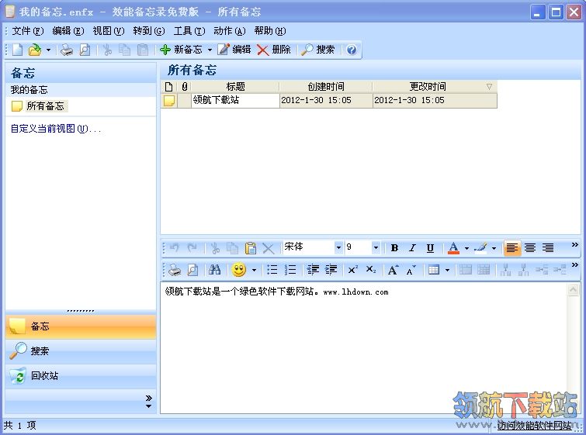Open the 转到(G) menu
586x435 pixels.
pyautogui.click(x=149, y=31)
